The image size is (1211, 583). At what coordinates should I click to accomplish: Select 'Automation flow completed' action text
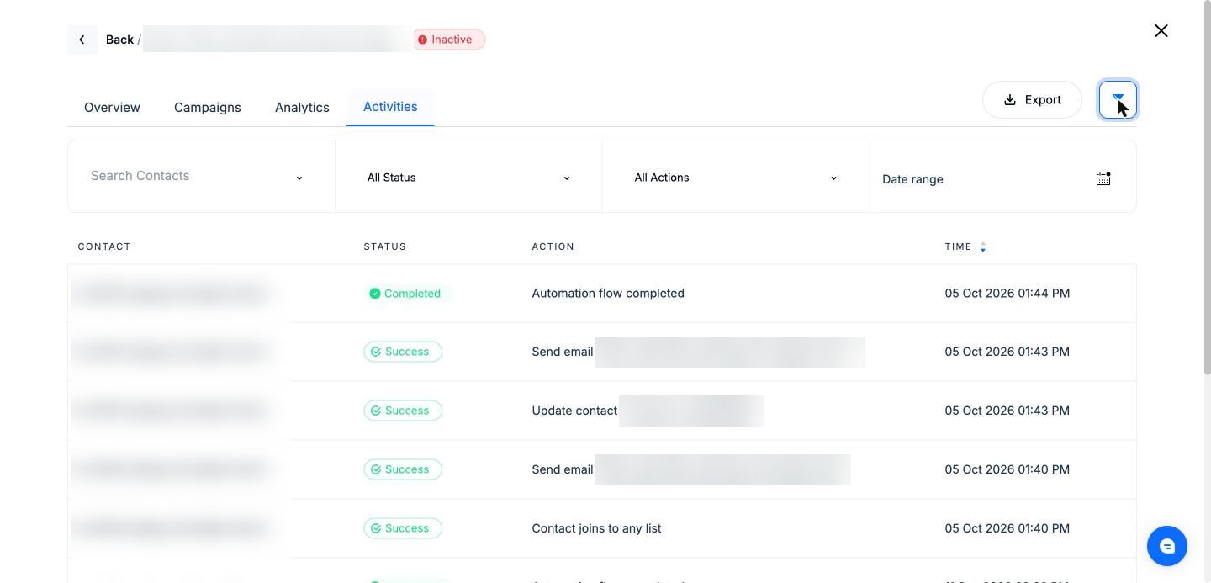(608, 294)
